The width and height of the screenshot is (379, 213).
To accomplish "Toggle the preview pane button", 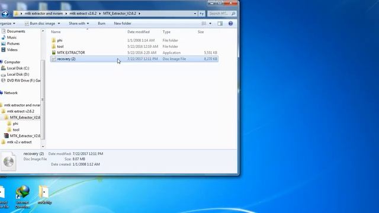I will pos(220,24).
